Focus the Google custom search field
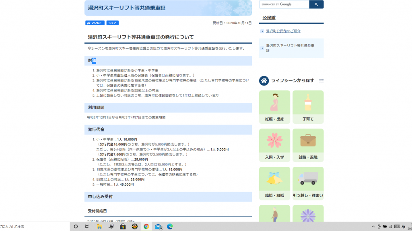The width and height of the screenshot is (412, 231). pyautogui.click(x=284, y=4)
